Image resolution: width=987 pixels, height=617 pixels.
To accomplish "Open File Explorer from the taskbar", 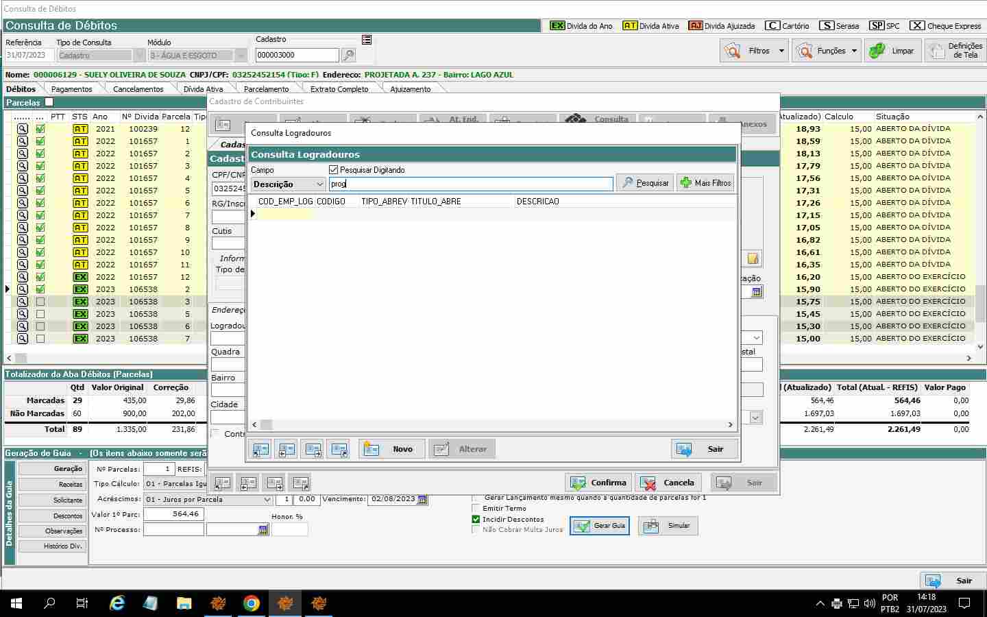I will 184,603.
